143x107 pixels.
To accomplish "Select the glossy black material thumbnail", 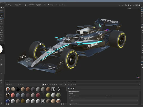I will (18, 89).
